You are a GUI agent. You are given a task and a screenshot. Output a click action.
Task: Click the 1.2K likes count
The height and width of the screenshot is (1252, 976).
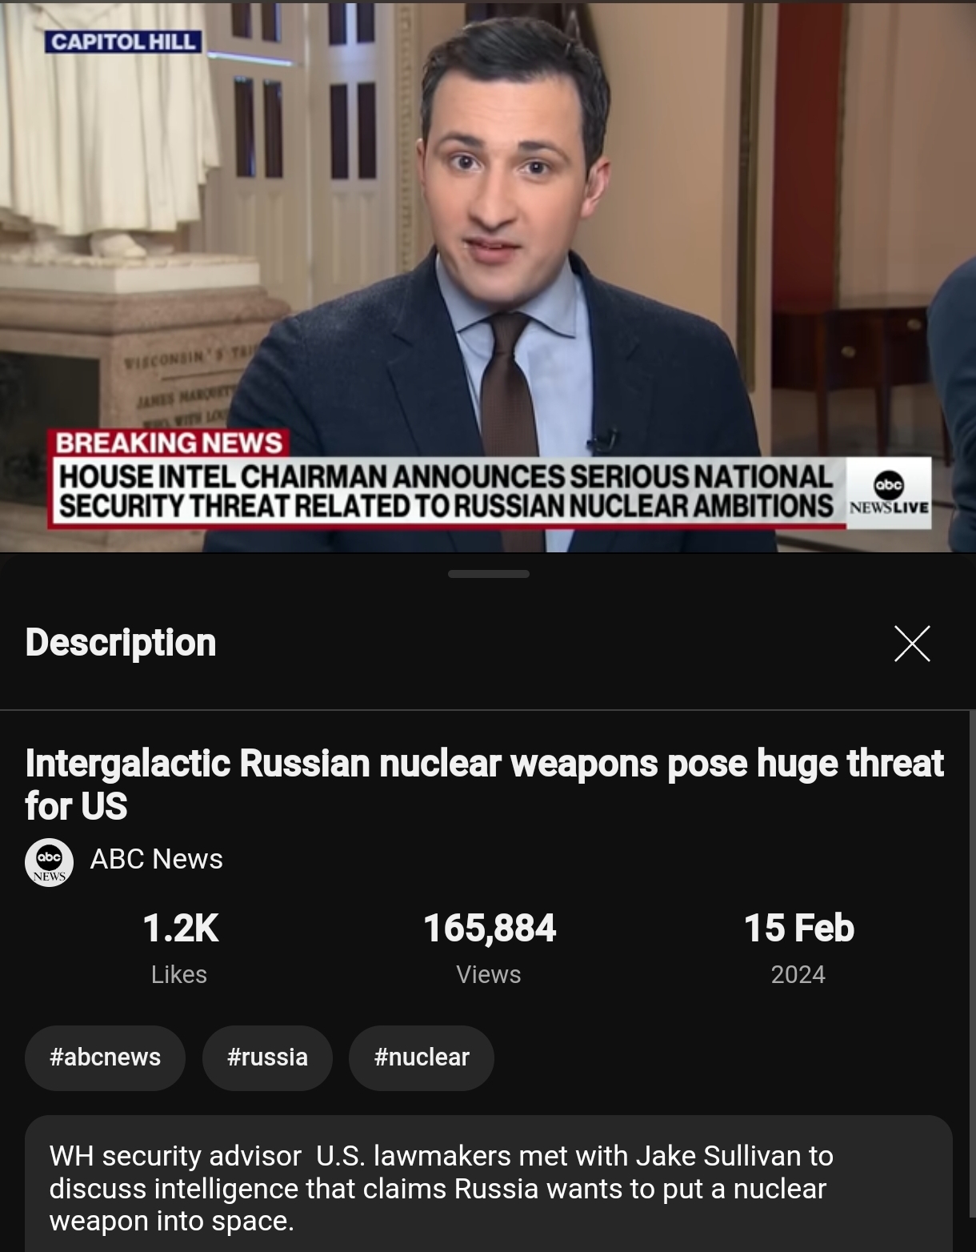(x=180, y=929)
